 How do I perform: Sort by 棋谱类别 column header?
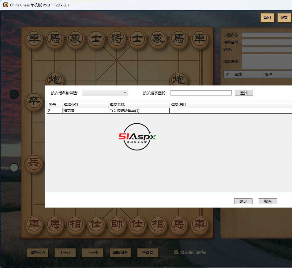(85, 105)
